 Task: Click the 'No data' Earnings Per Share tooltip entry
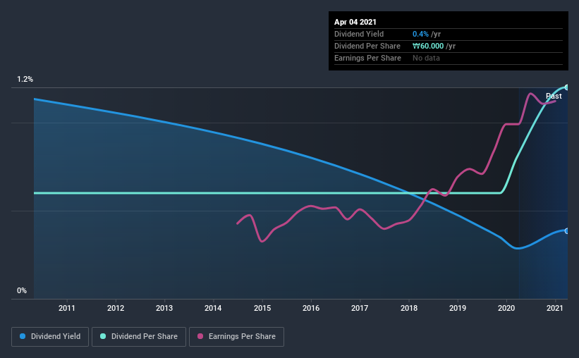coord(426,58)
